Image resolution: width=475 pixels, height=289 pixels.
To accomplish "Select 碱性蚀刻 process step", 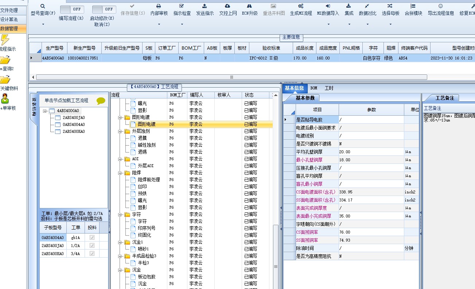I will [147, 145].
